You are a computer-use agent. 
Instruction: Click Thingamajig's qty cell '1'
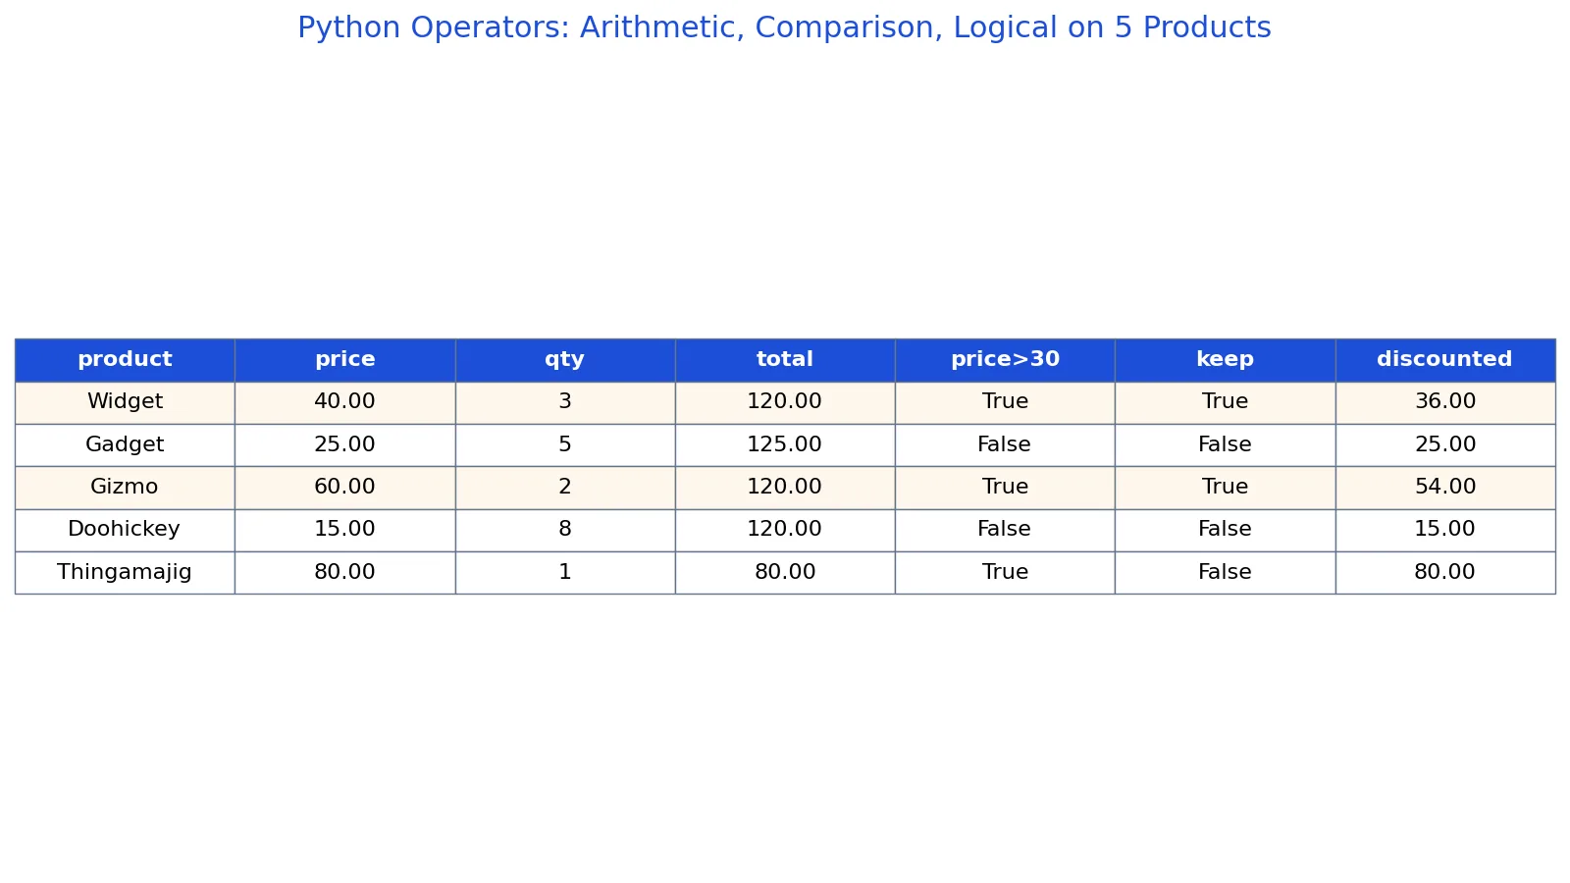(565, 572)
